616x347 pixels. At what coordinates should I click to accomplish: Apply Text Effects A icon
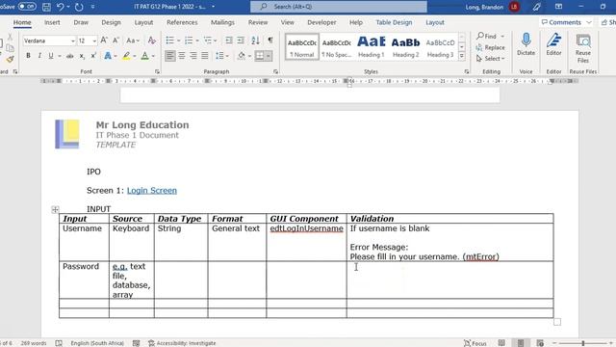(x=108, y=56)
